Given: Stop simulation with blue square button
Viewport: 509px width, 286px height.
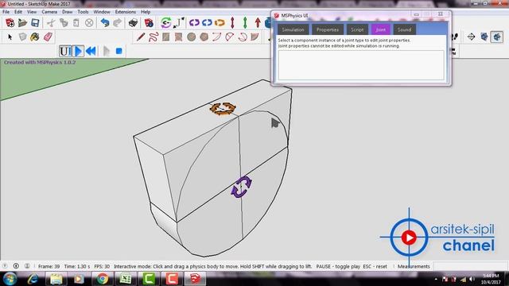Looking at the screenshot, I should 119,51.
